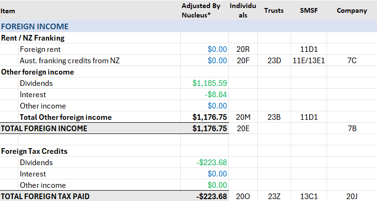Select the 20J company reference cell

click(x=352, y=196)
